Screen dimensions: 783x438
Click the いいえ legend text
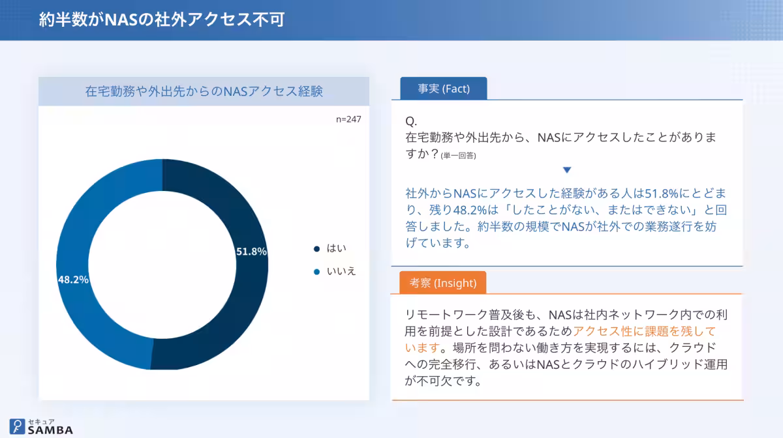pos(341,271)
